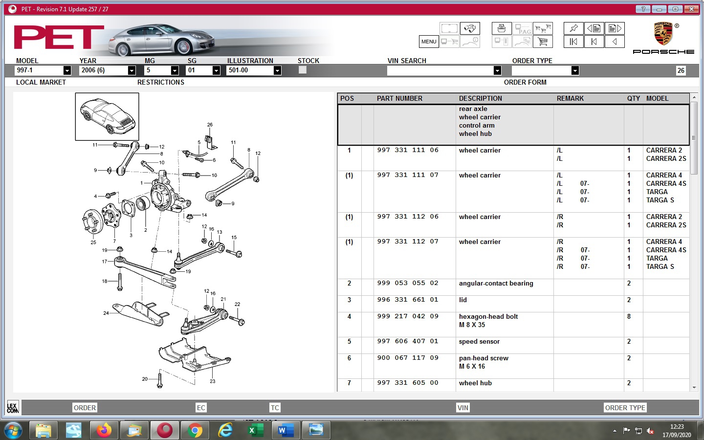The width and height of the screenshot is (704, 440).
Task: Switch to the LOCAL MARKET tab
Action: coord(41,82)
